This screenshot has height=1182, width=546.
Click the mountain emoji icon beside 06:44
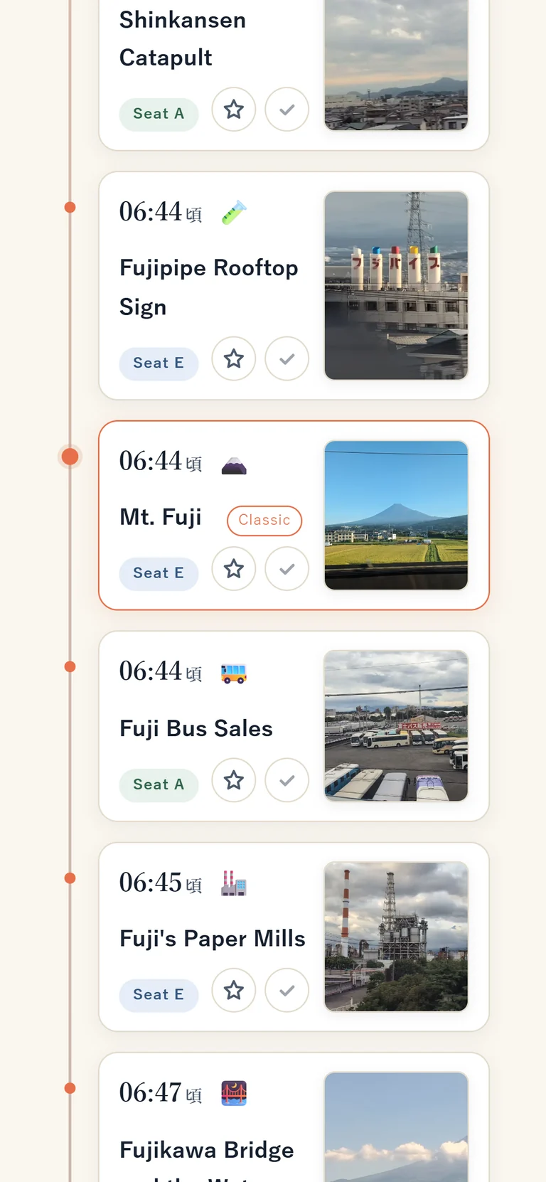tap(234, 465)
